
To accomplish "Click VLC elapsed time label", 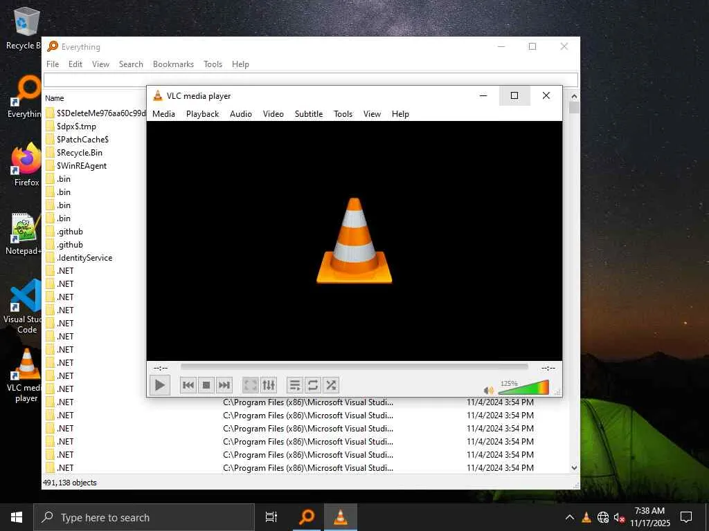I will point(161,368).
